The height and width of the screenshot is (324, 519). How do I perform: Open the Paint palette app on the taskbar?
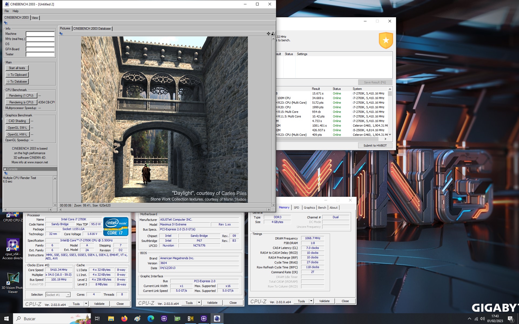click(137, 319)
